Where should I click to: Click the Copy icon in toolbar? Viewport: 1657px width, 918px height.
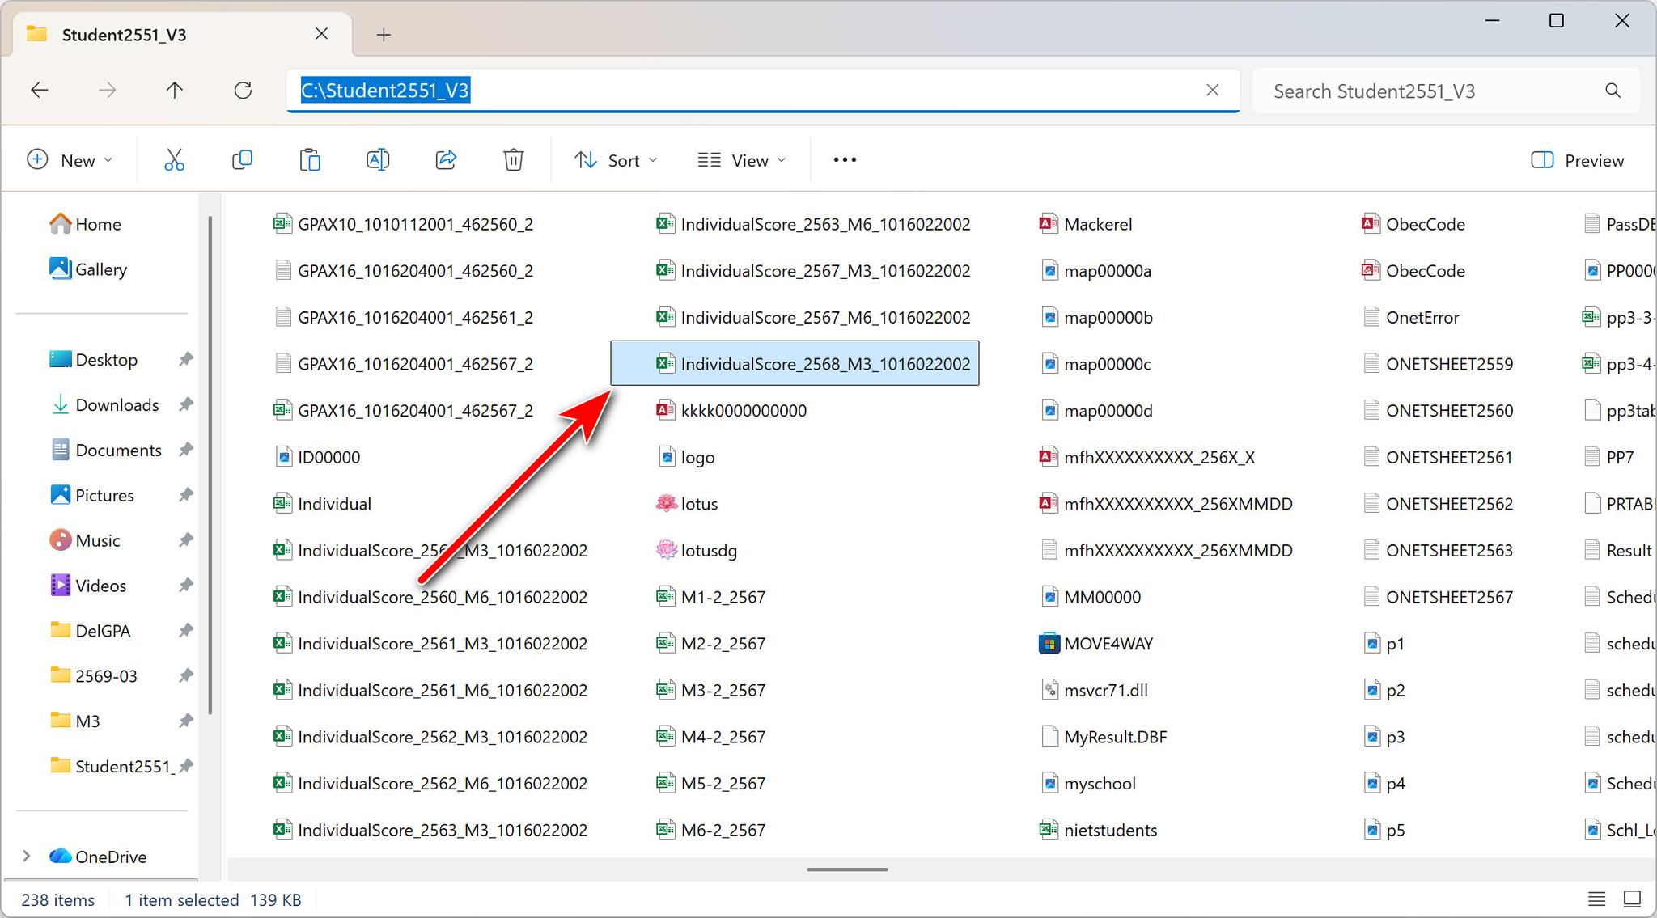[x=242, y=160]
